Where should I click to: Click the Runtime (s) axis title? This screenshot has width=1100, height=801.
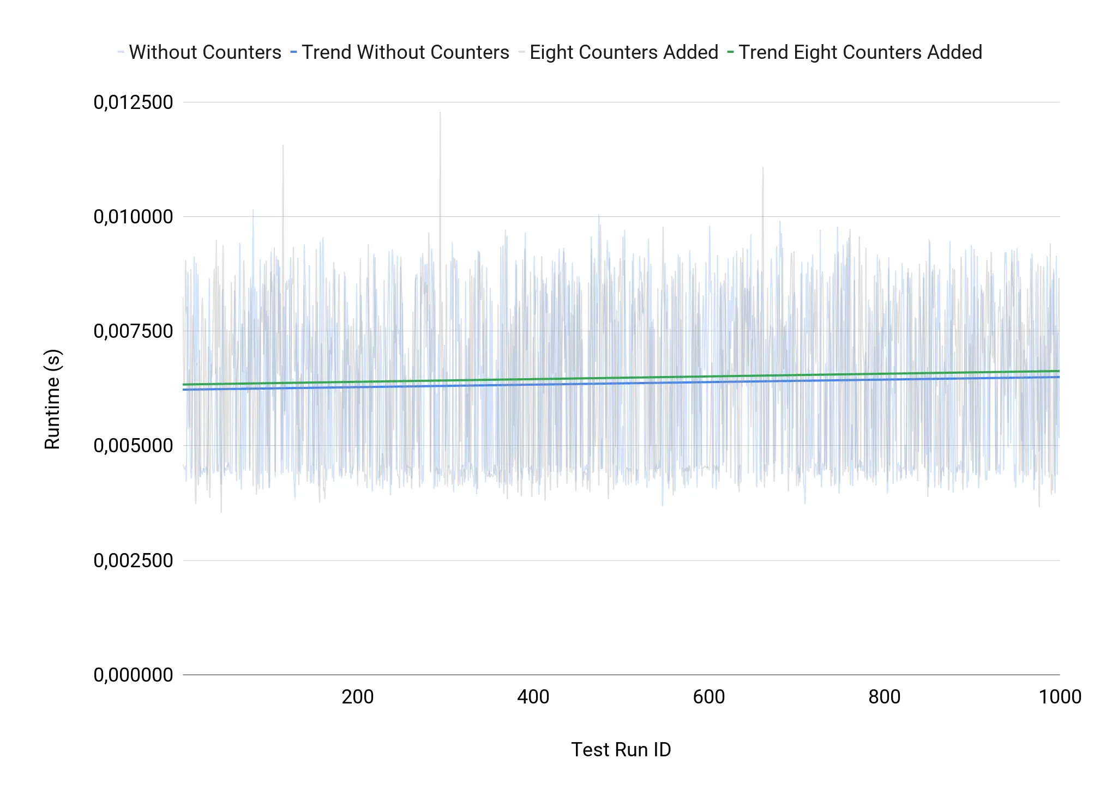click(52, 399)
